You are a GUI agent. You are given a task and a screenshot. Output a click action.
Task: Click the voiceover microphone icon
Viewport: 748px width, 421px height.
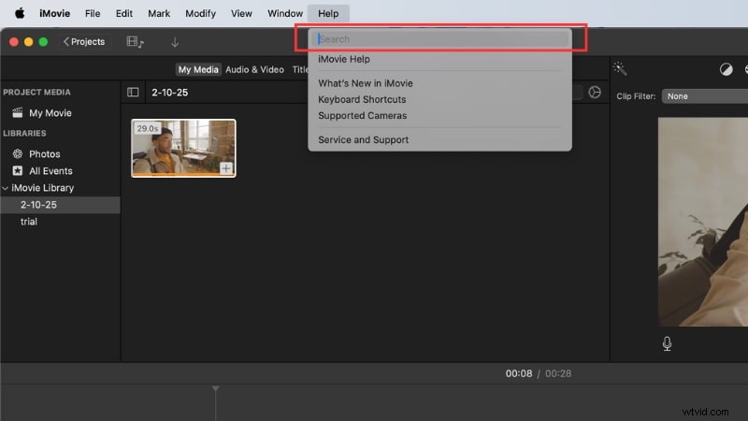pyautogui.click(x=667, y=343)
